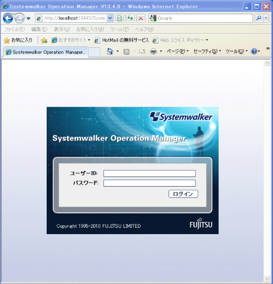Viewport: 273px width, 284px height.
Task: Expand the Web スライス ギャラリー dropdown arrow
Action: tap(206, 40)
